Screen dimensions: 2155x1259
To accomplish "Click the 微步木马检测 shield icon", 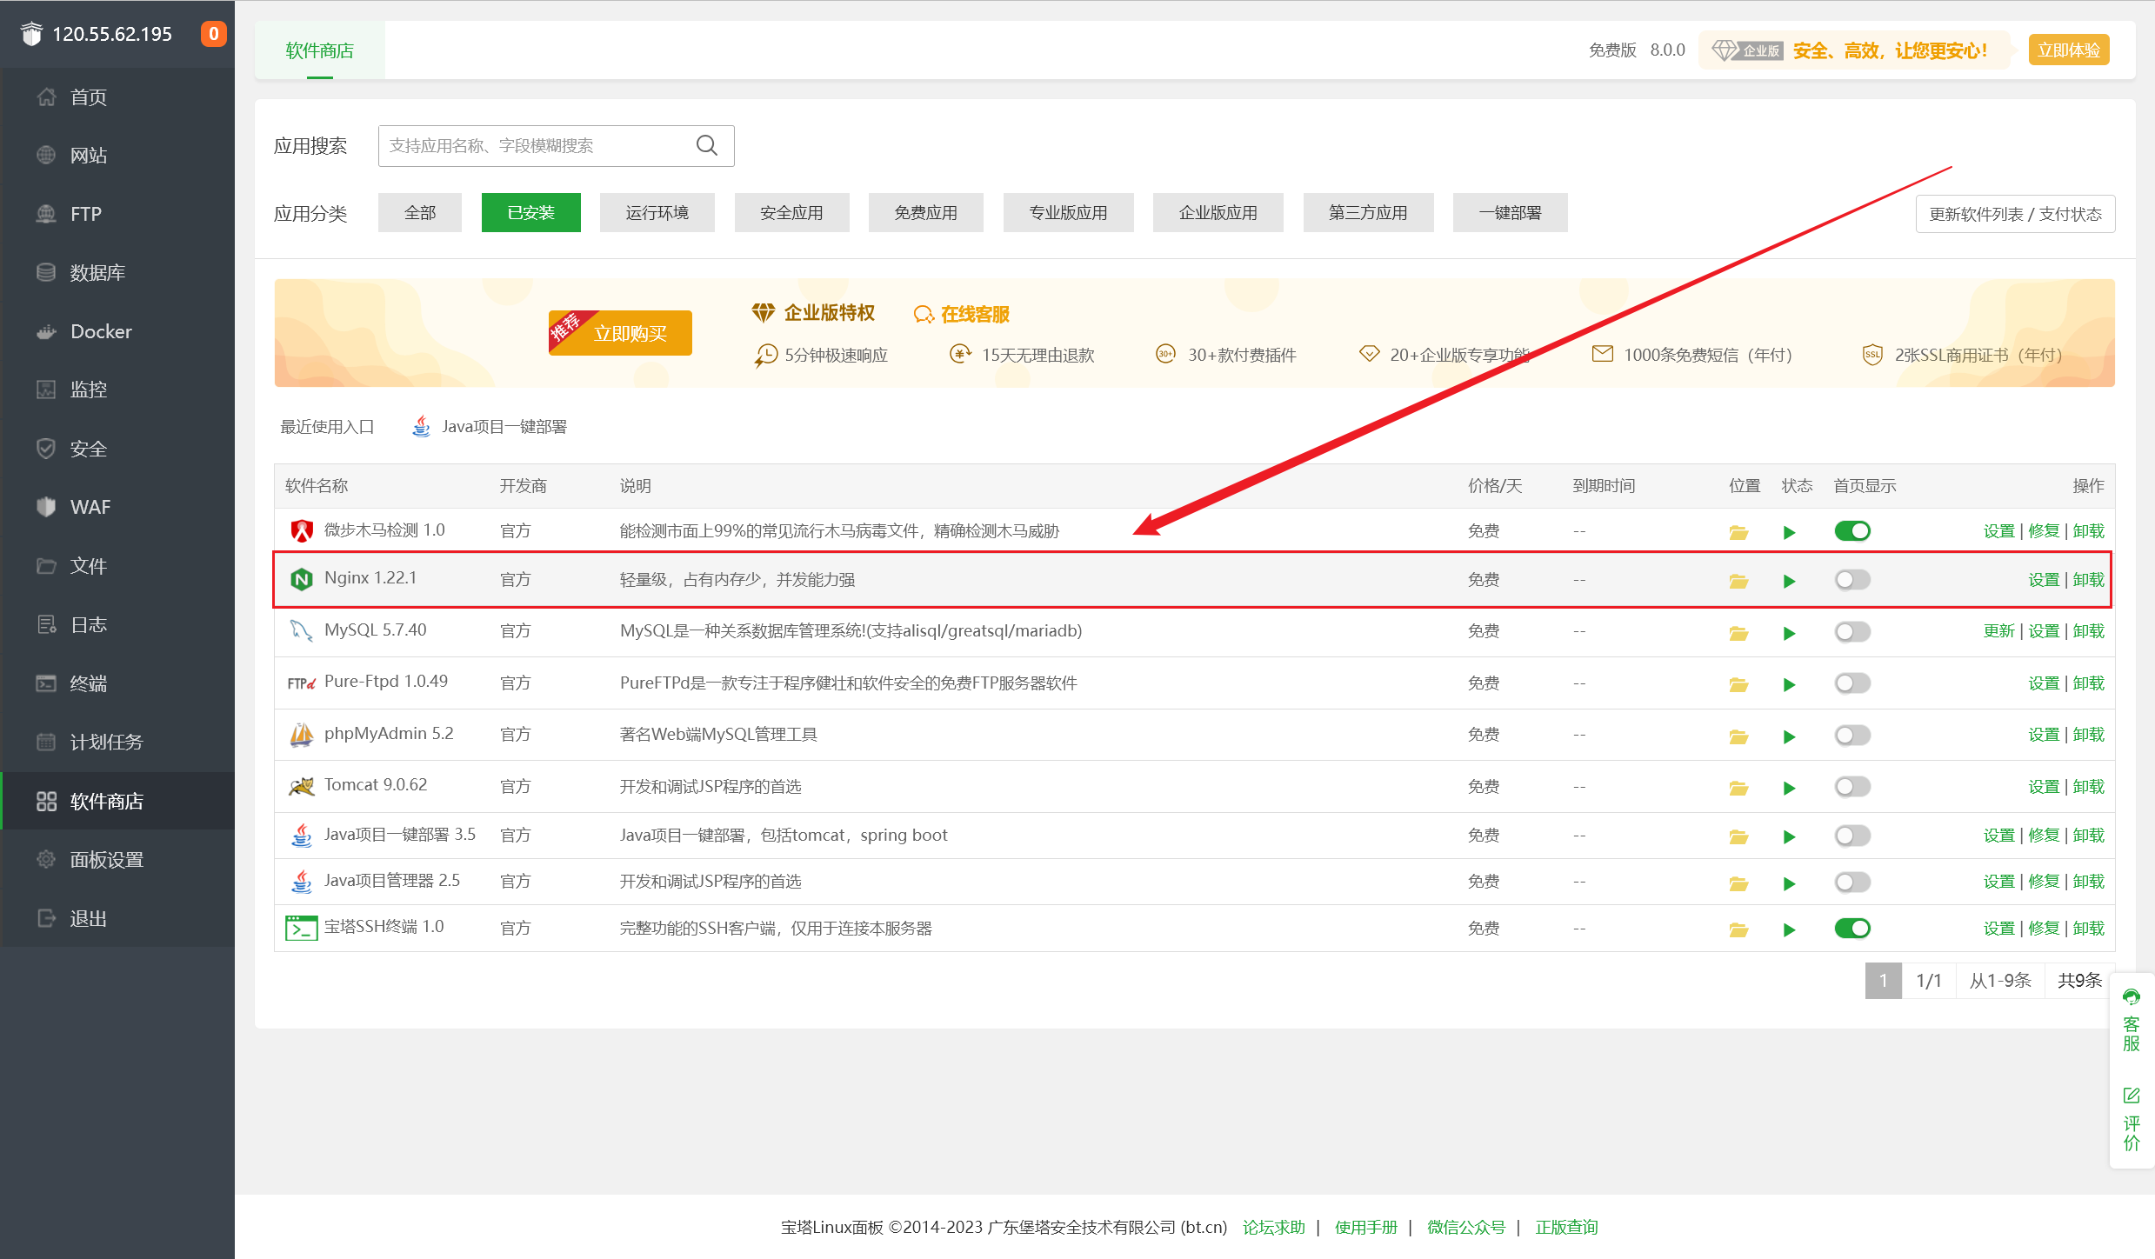I will [301, 530].
